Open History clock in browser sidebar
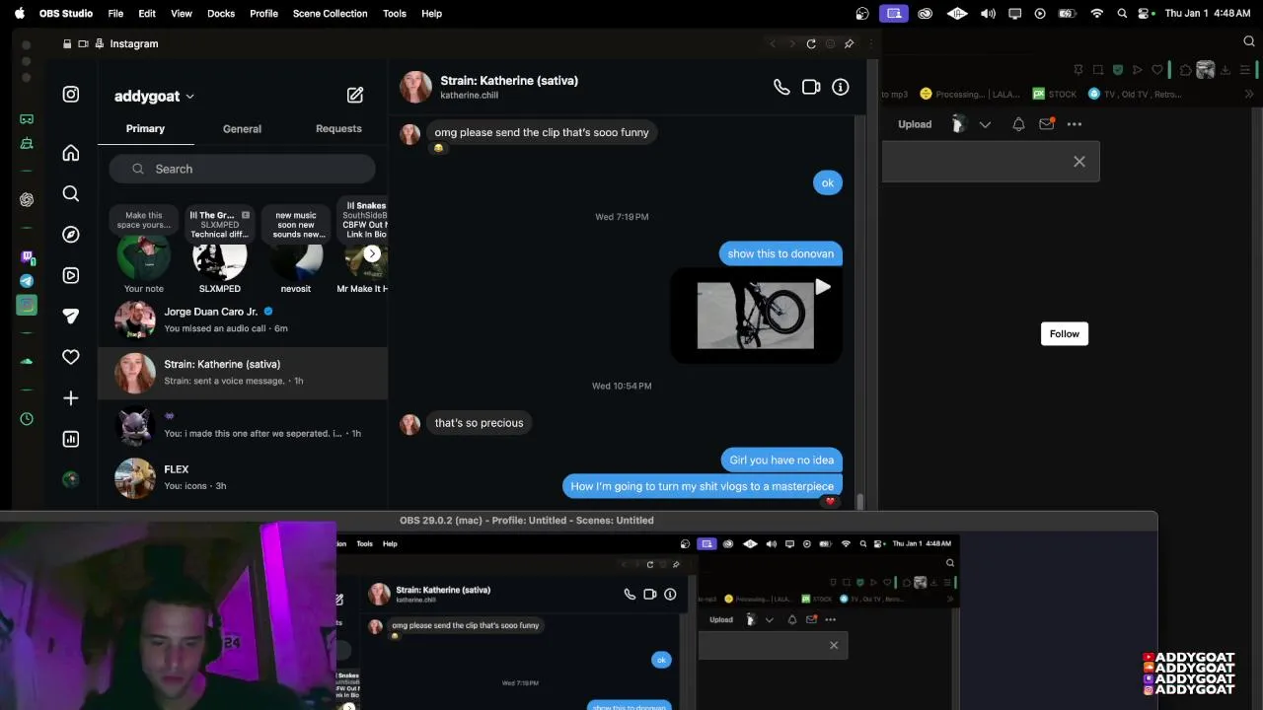1263x710 pixels. tap(27, 419)
